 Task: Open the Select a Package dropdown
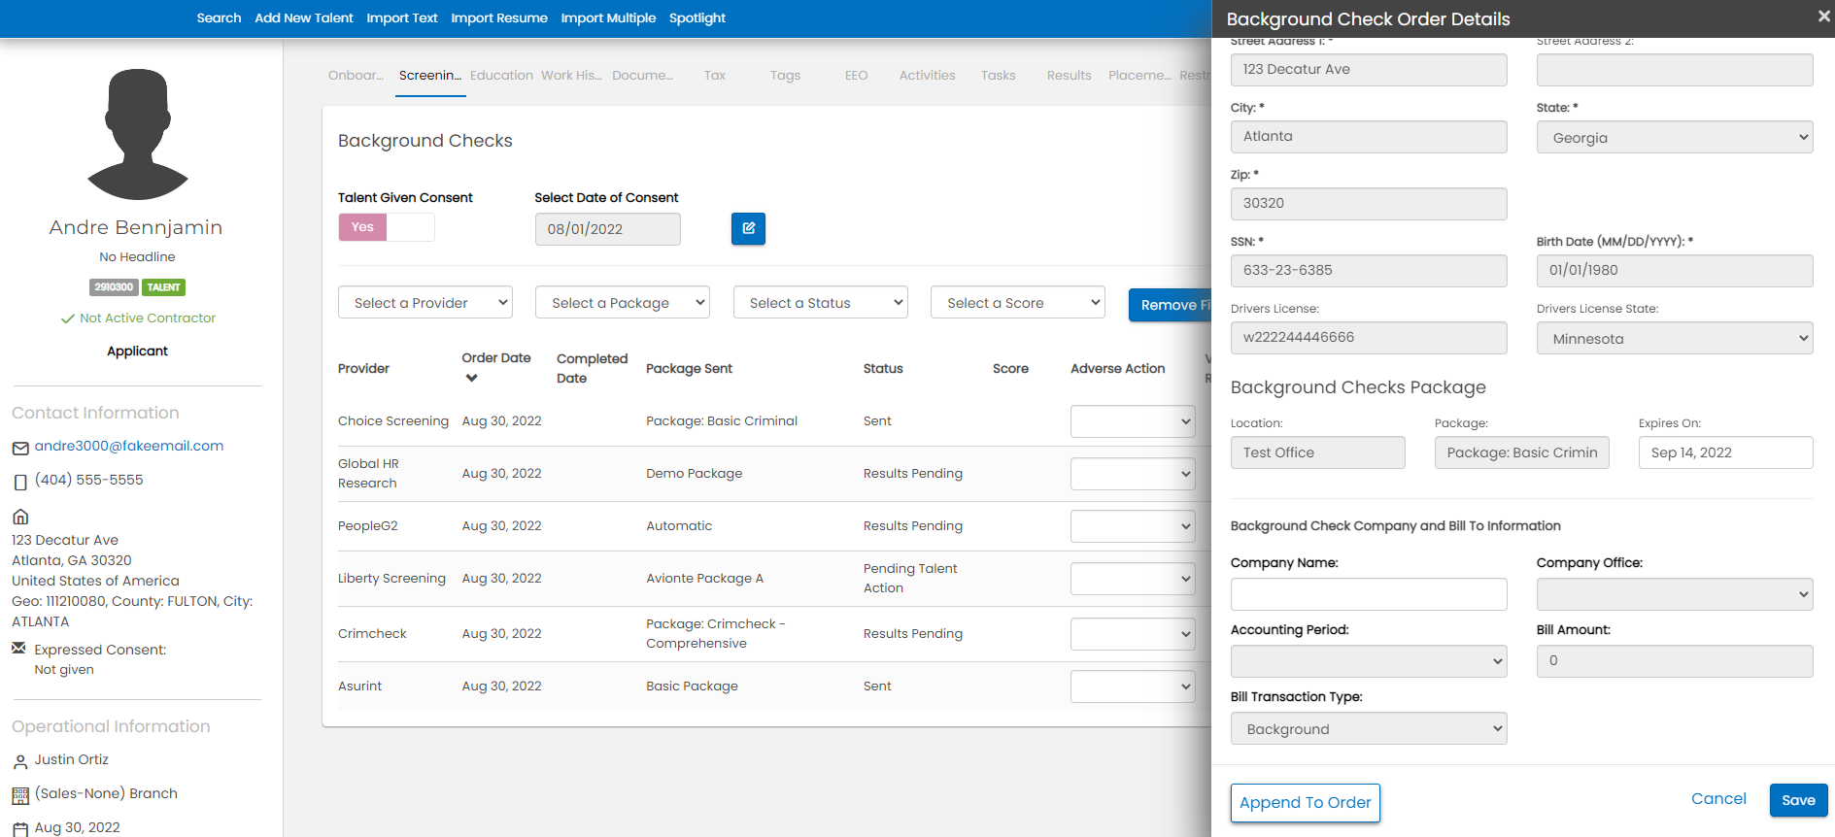[623, 302]
